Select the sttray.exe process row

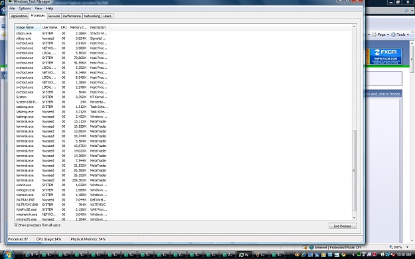click(x=62, y=38)
